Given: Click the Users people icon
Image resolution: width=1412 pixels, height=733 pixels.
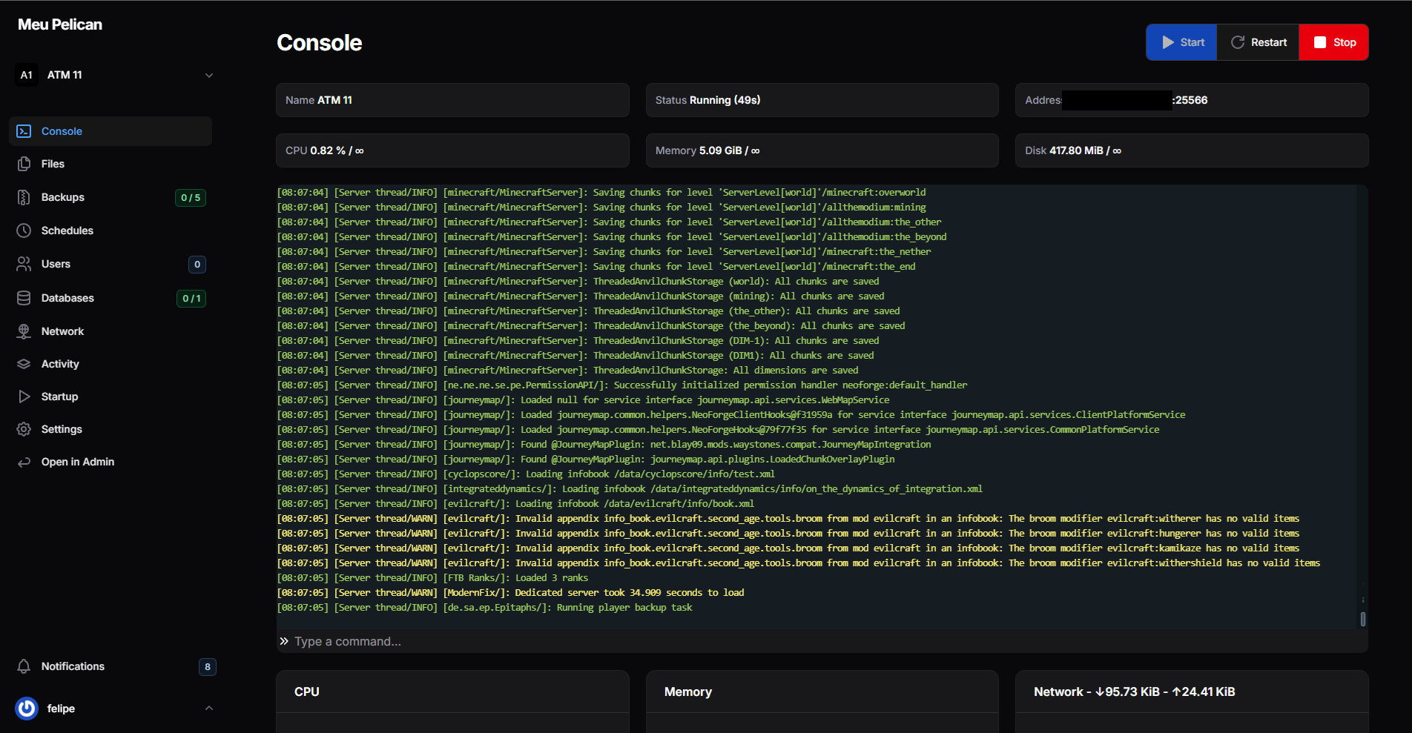Looking at the screenshot, I should (x=24, y=264).
